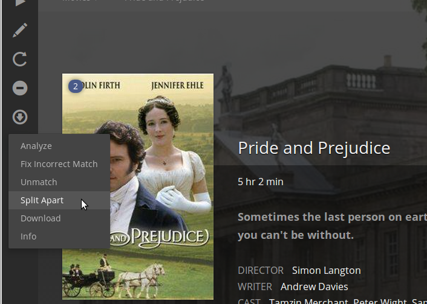Screen dimensions: 427x304
Task: Click the tagline starting with Sometimes
Action: coord(332,226)
